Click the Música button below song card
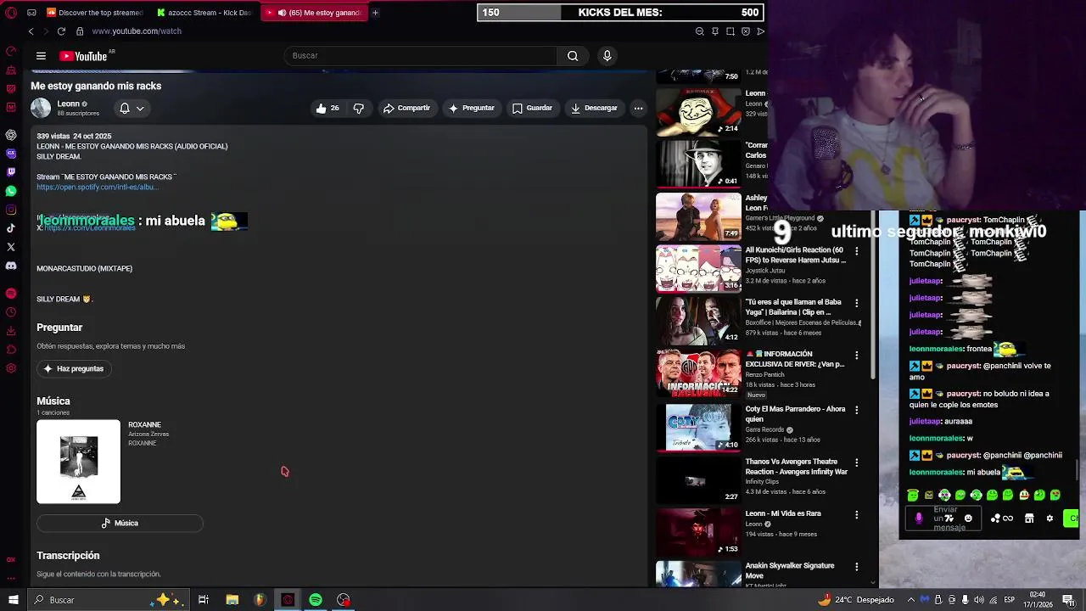 tap(120, 524)
